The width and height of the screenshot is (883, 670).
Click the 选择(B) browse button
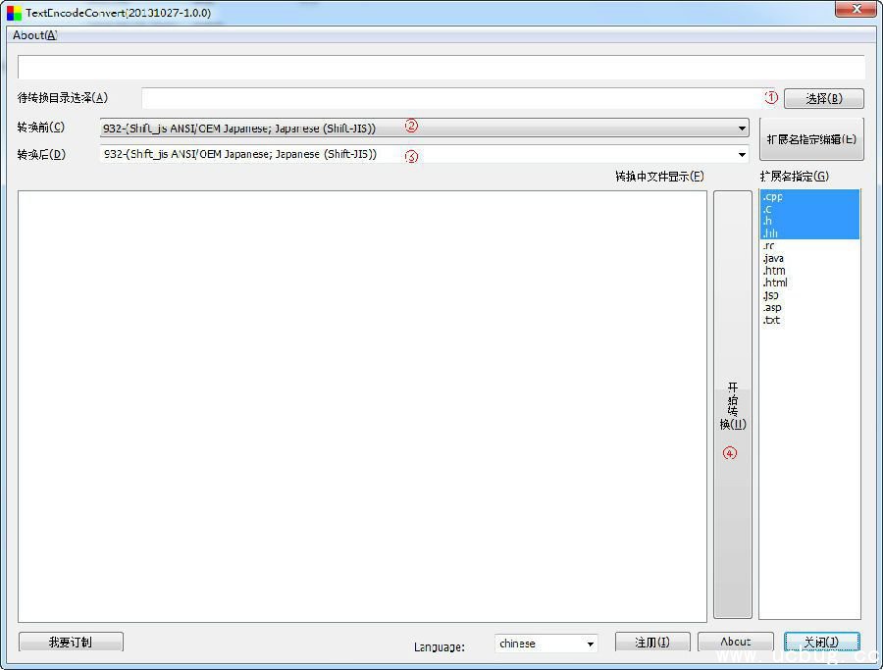823,98
